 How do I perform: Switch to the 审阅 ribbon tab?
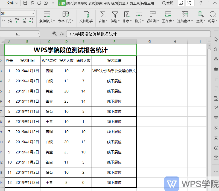point(107,3)
